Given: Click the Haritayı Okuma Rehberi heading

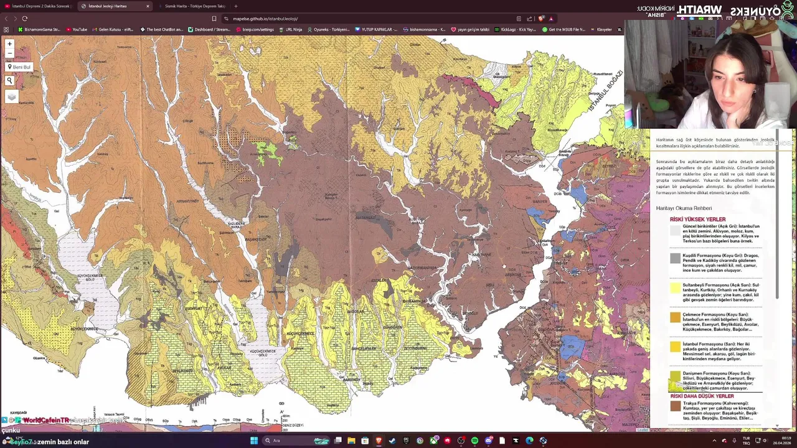Looking at the screenshot, I should [x=684, y=208].
